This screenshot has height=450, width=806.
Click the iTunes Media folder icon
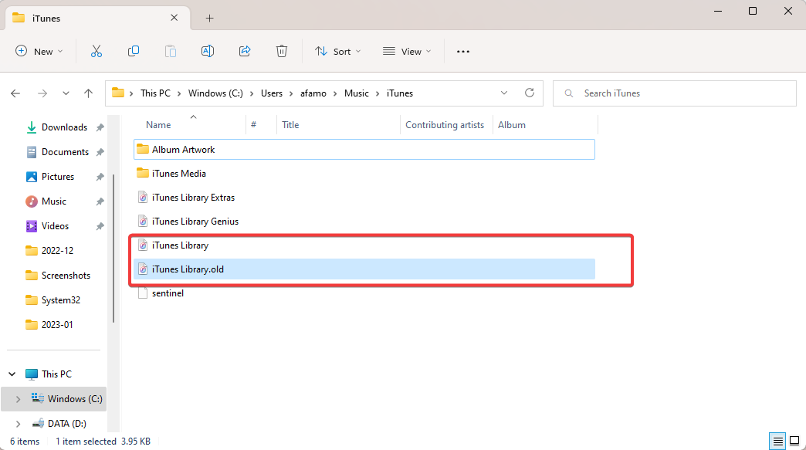(x=143, y=173)
